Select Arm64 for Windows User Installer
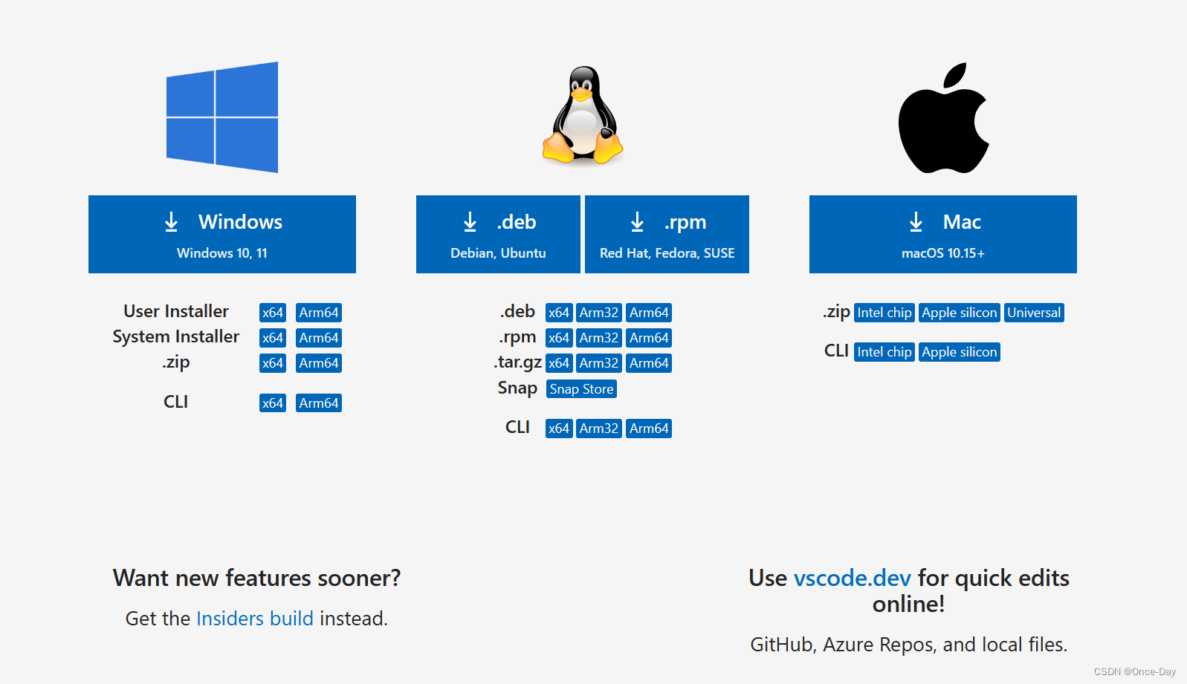The image size is (1187, 684). click(x=319, y=313)
